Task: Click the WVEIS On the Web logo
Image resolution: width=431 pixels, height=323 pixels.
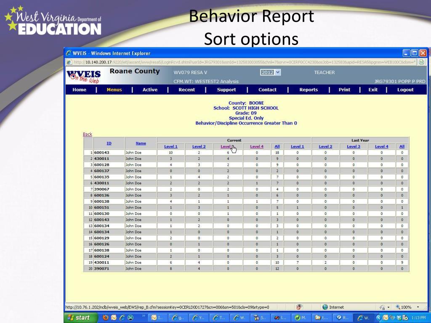Action: click(x=84, y=77)
